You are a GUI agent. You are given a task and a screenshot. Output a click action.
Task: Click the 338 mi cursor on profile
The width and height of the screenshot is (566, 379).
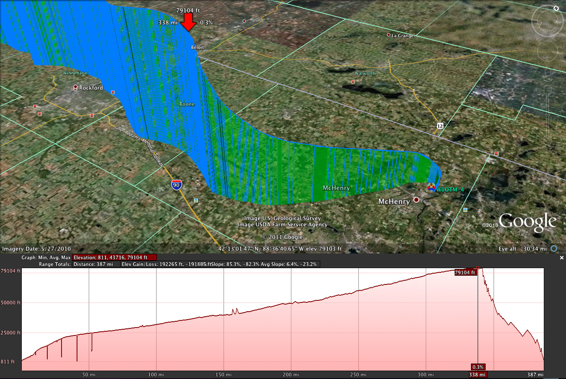pyautogui.click(x=477, y=374)
